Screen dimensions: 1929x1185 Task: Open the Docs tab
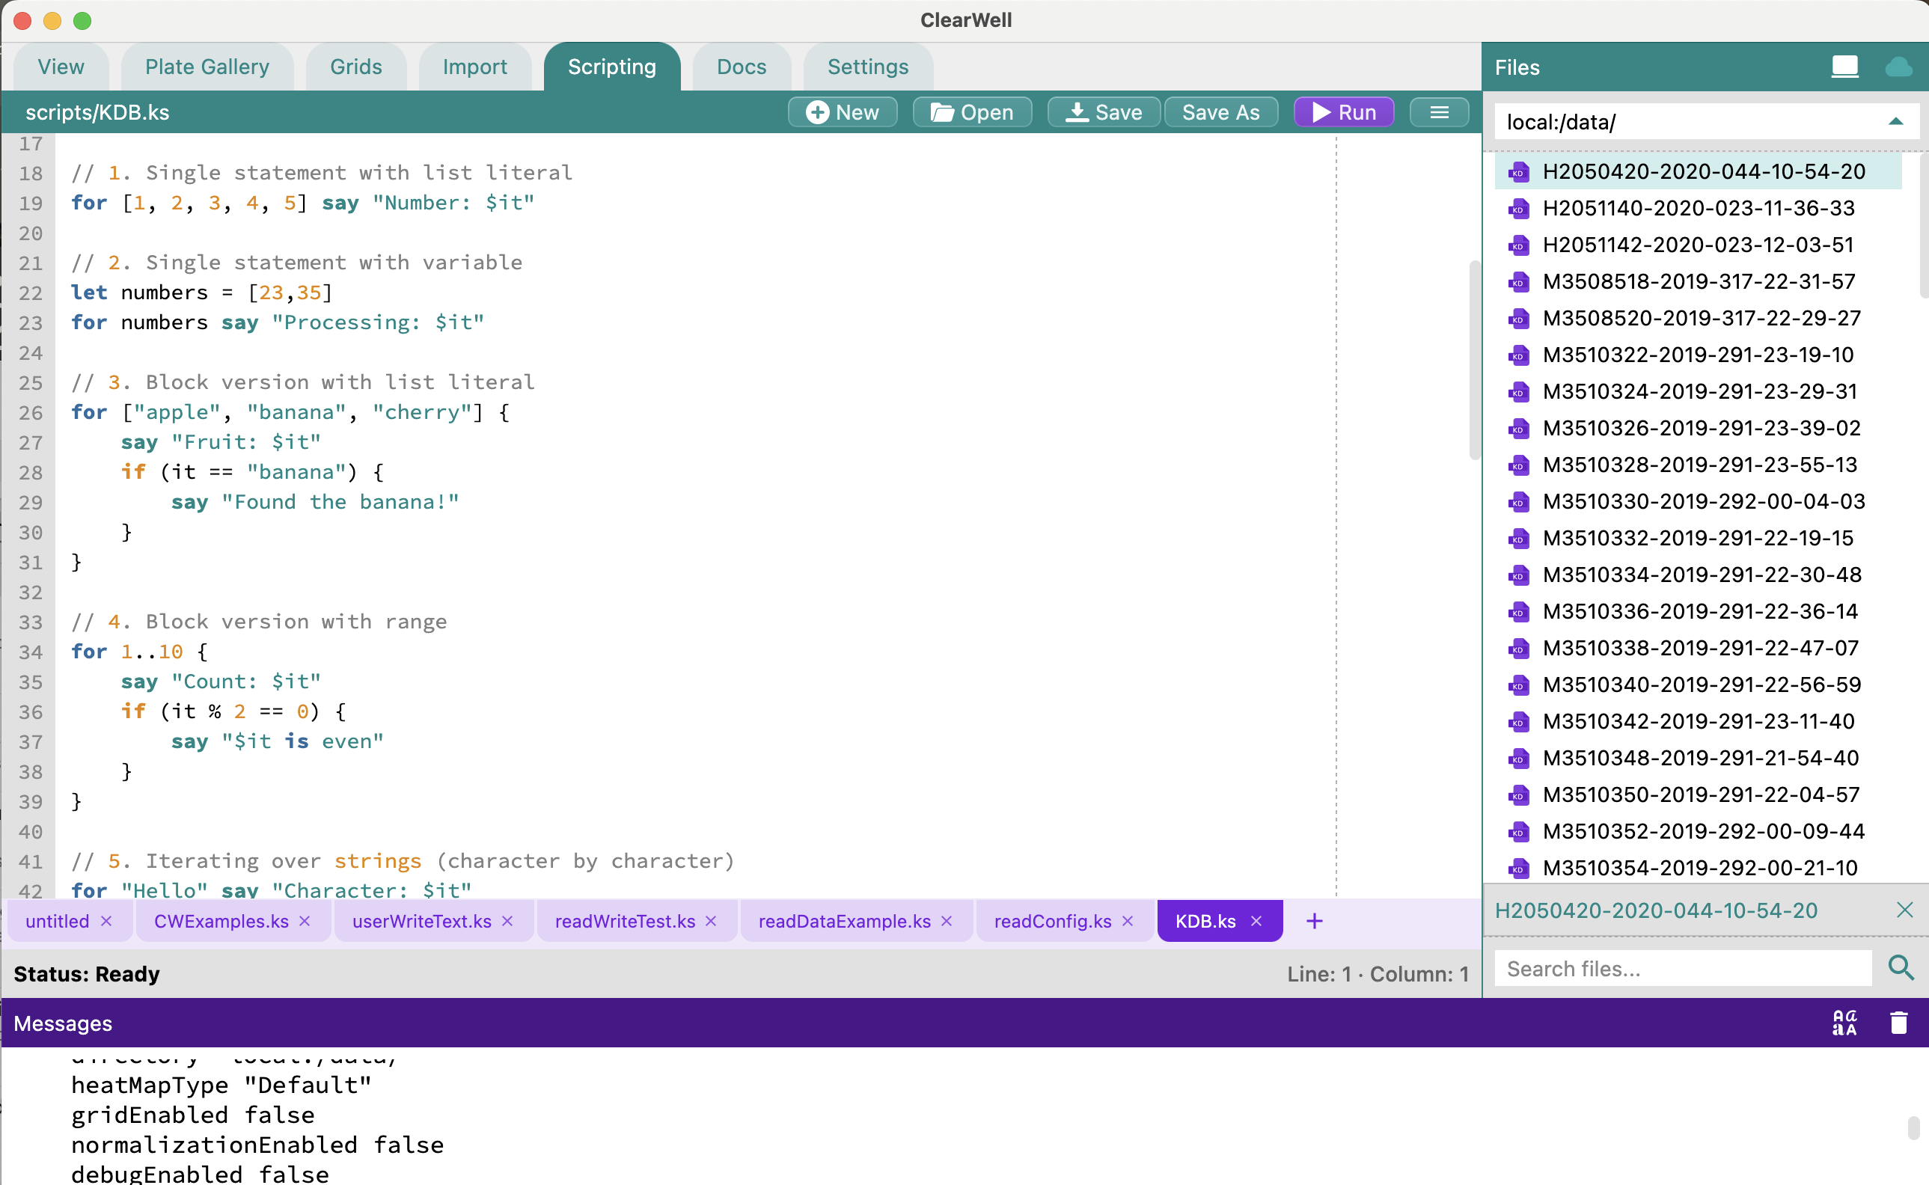[742, 67]
